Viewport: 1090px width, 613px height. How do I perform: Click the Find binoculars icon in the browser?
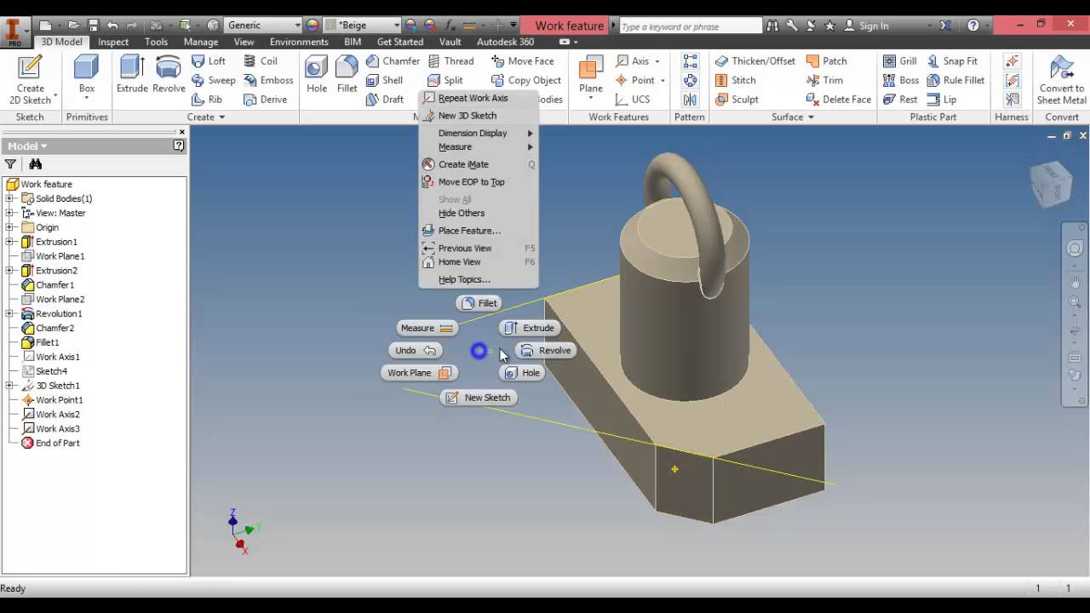tap(35, 164)
